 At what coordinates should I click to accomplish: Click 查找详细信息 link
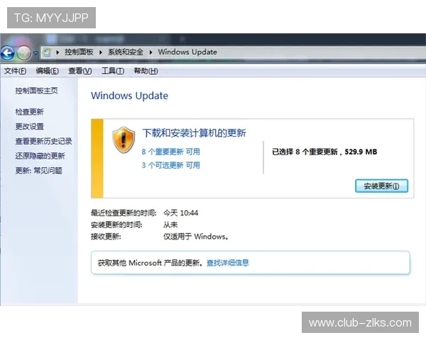coord(228,263)
